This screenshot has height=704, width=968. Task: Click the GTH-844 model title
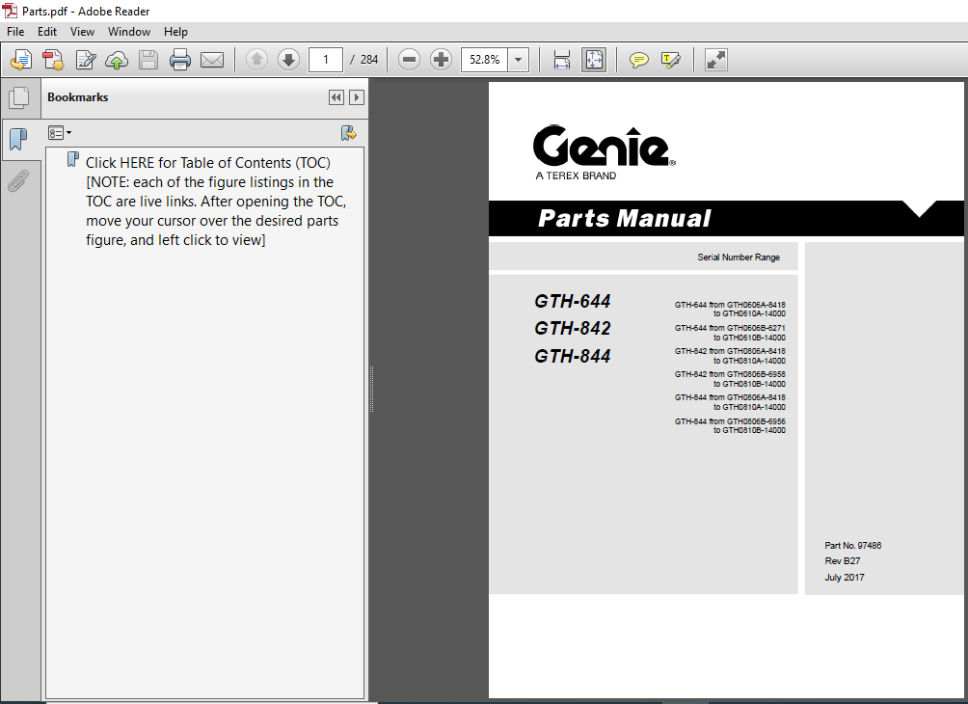[573, 356]
